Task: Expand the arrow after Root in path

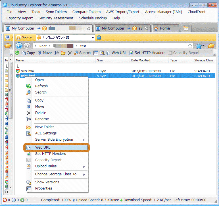Action: point(50,46)
